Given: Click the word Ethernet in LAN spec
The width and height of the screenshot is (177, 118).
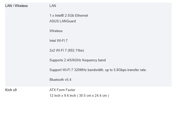Looking at the screenshot, I should tap(81, 16).
